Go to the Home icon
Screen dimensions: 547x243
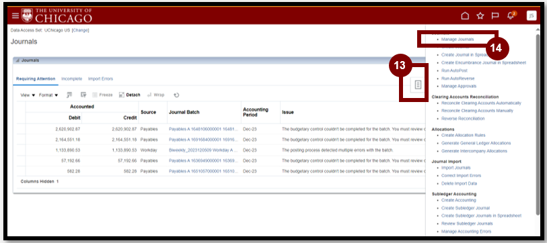pos(465,15)
